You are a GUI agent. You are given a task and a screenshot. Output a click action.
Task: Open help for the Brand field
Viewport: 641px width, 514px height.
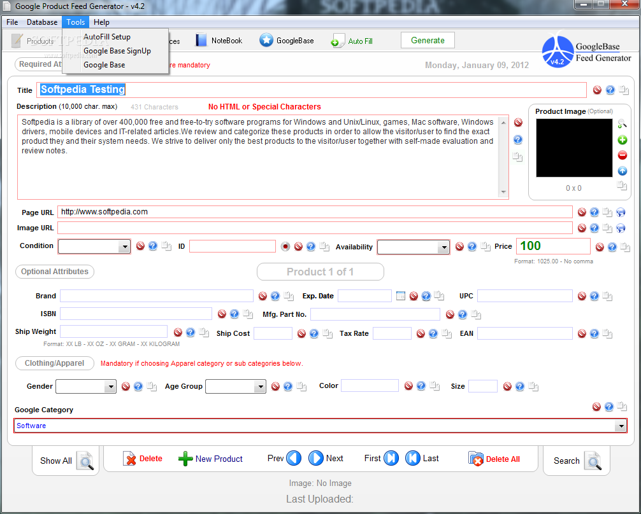tap(275, 296)
